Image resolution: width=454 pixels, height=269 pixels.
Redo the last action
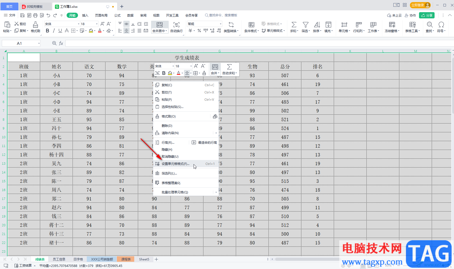coord(55,15)
